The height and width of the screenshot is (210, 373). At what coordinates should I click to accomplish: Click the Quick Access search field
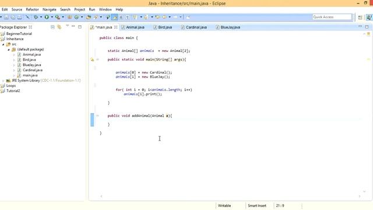pyautogui.click(x=332, y=17)
